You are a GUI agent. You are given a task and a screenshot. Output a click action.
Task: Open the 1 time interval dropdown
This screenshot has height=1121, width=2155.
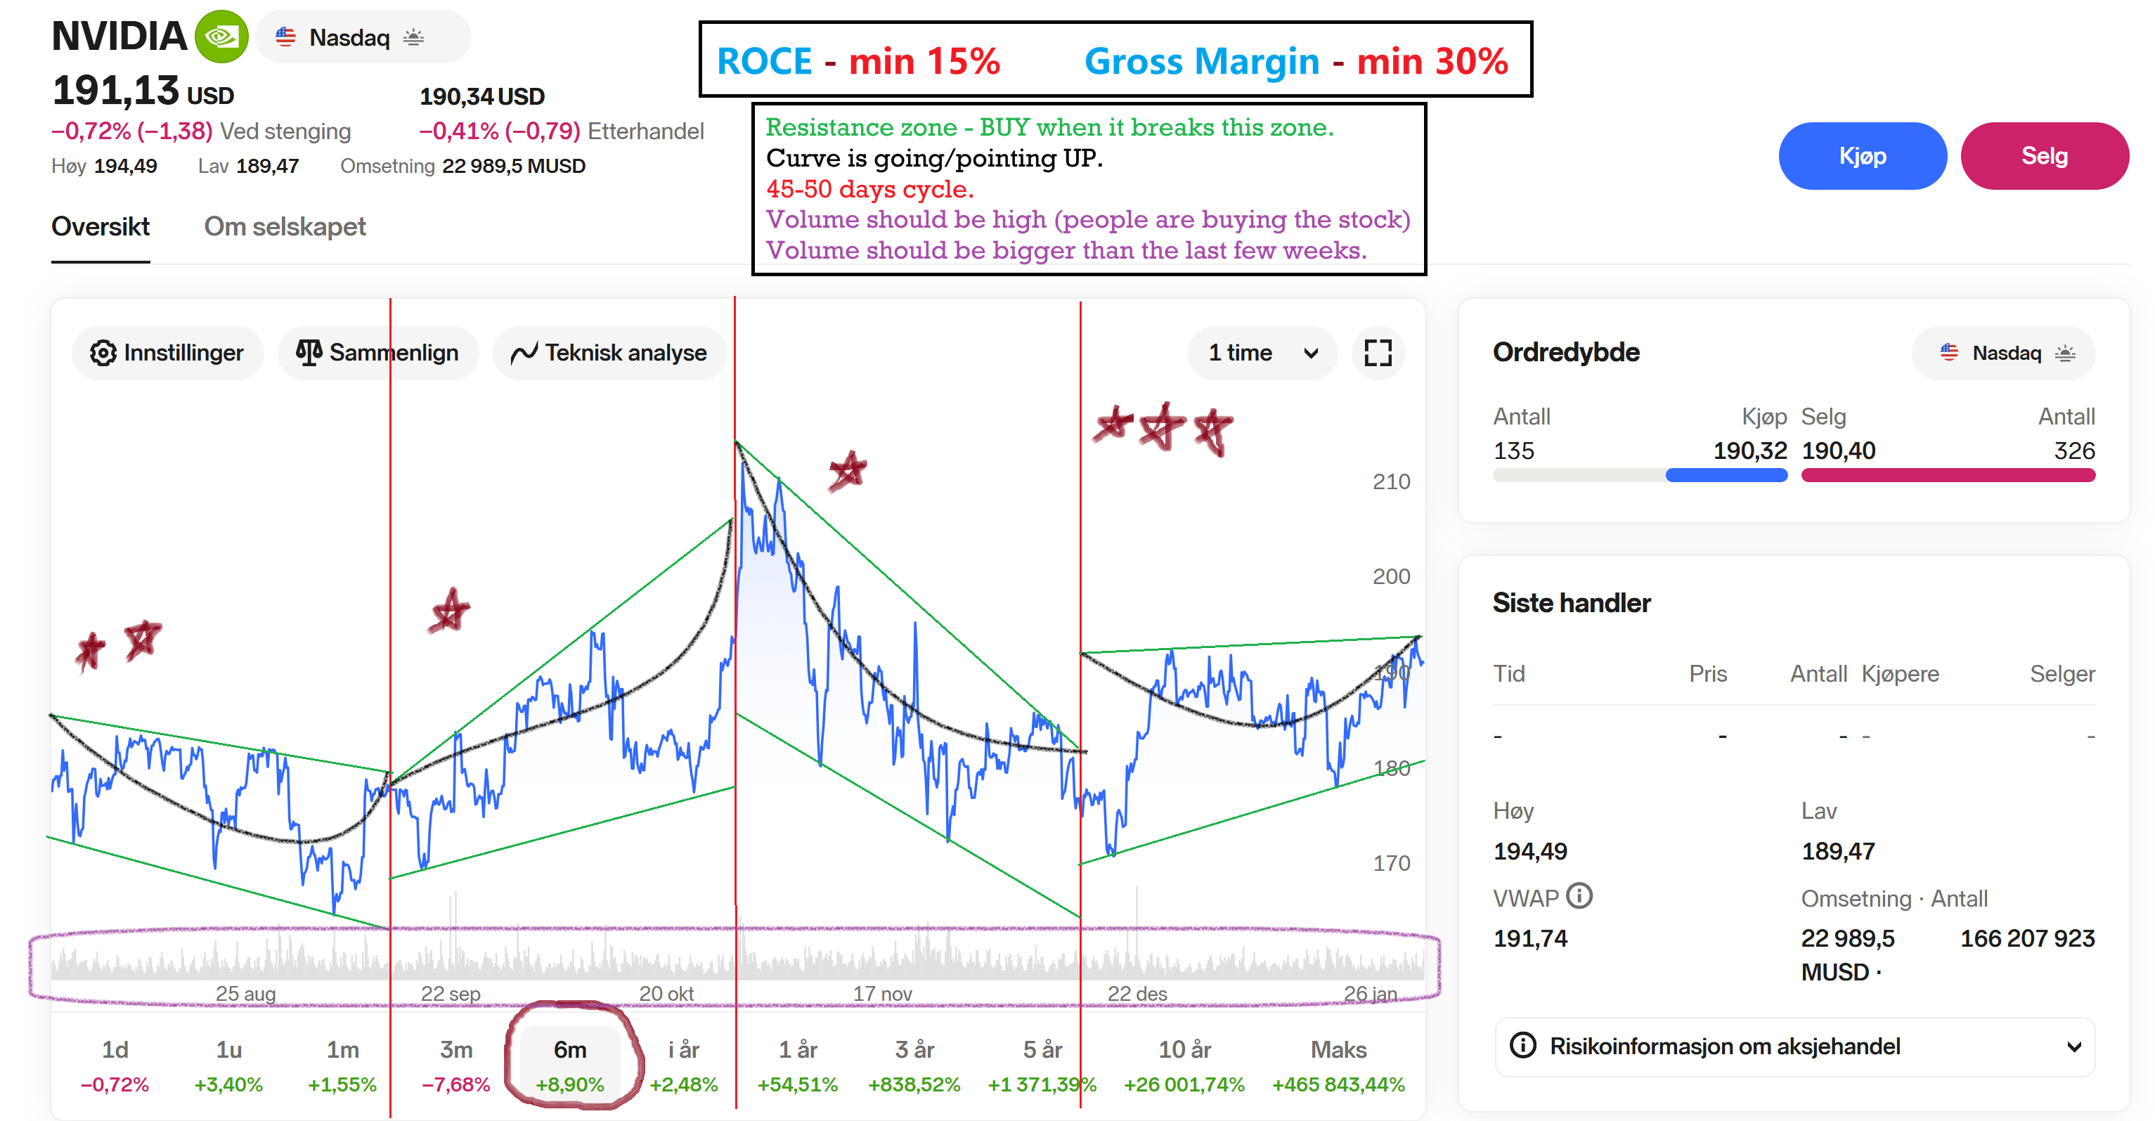click(x=1262, y=353)
